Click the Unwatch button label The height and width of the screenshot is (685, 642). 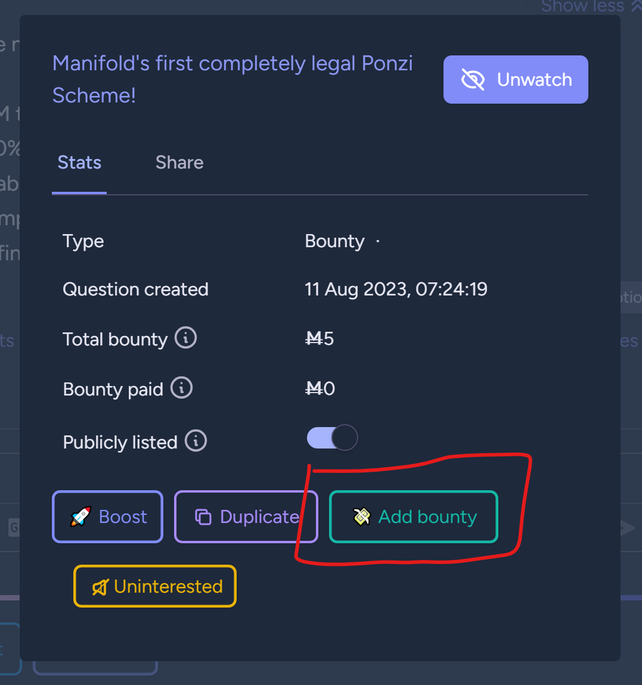click(x=535, y=80)
